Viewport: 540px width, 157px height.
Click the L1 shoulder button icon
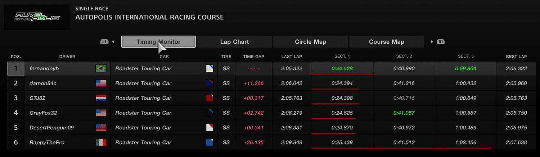coord(104,42)
